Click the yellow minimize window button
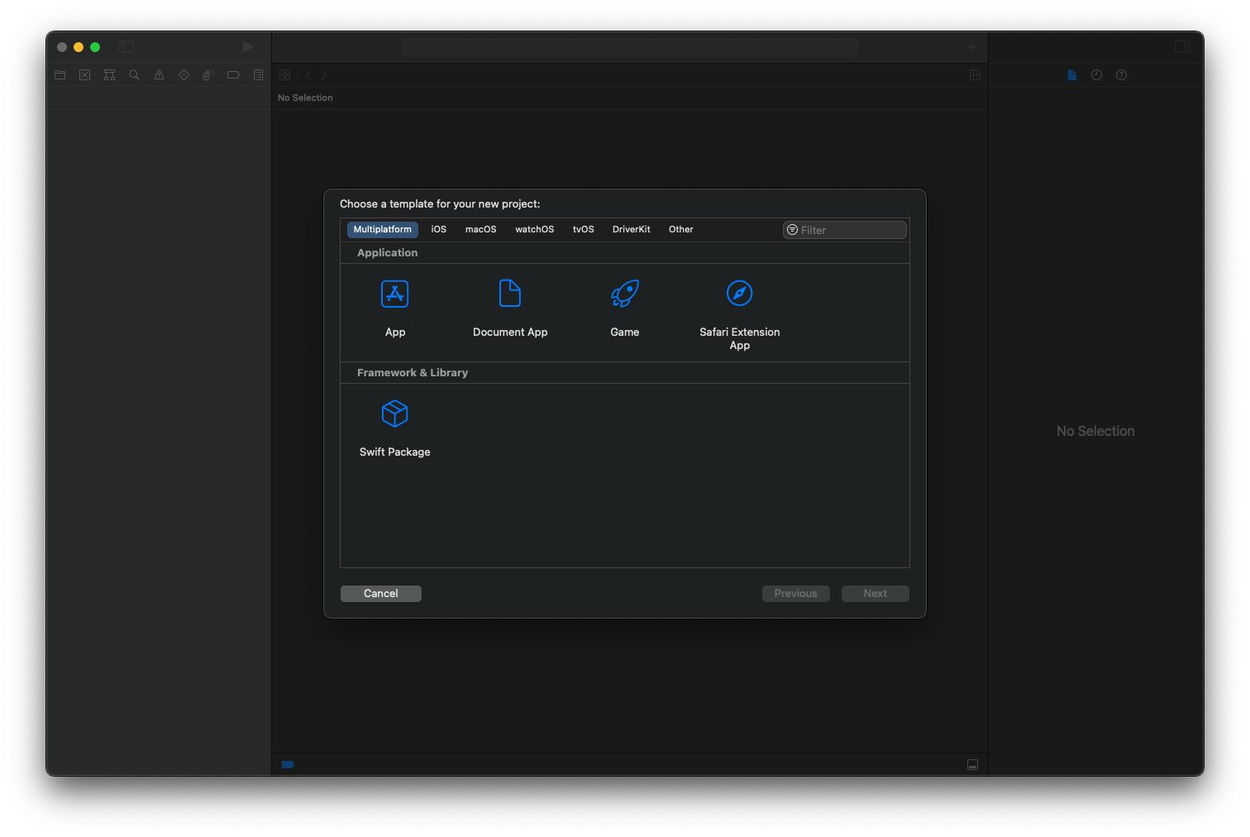This screenshot has height=837, width=1250. [79, 47]
